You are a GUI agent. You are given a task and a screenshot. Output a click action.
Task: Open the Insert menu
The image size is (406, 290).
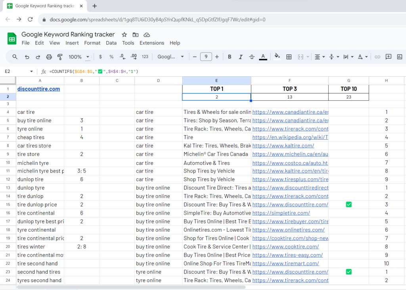[x=72, y=43]
